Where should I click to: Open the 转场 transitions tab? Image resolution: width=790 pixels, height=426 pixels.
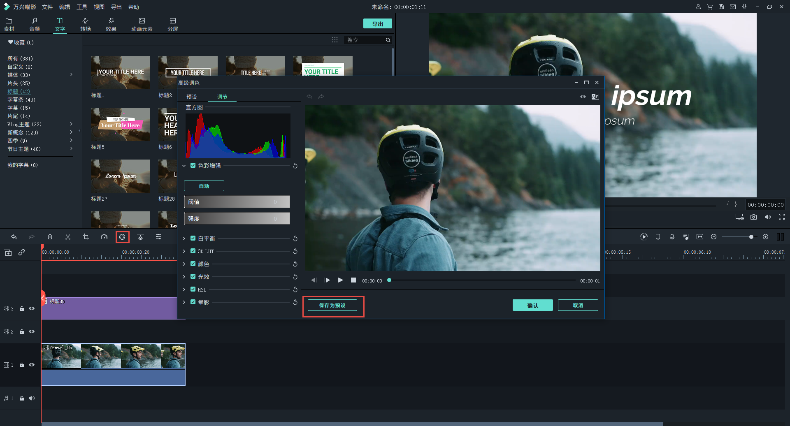tap(85, 24)
